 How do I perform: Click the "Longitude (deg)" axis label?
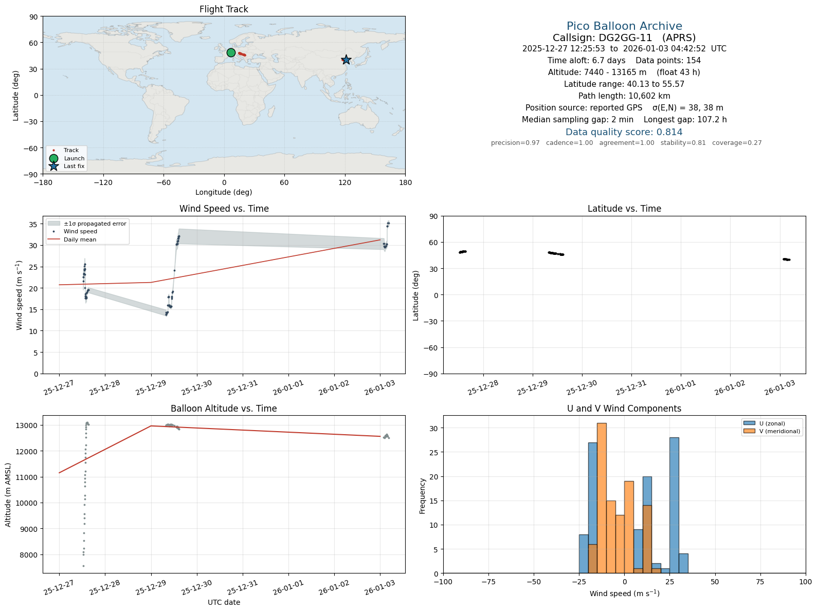tap(224, 192)
